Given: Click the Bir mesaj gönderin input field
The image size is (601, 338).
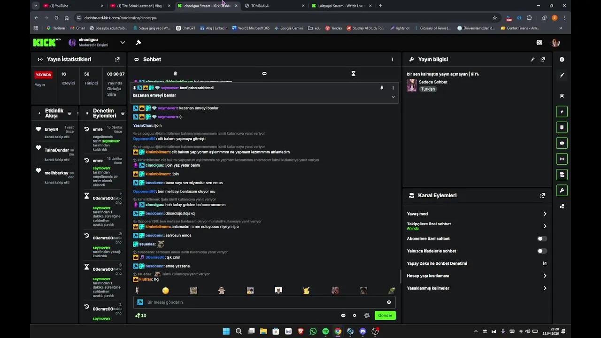Looking at the screenshot, I should pyautogui.click(x=264, y=302).
